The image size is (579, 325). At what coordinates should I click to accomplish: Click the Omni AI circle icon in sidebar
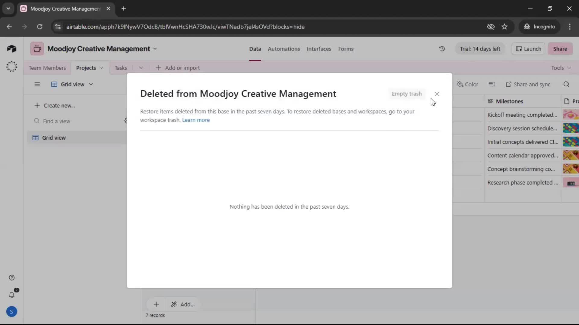(11, 67)
